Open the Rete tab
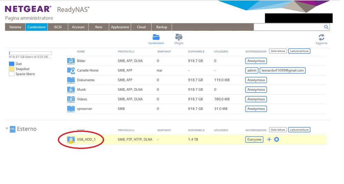The height and width of the screenshot is (184, 344). tap(99, 27)
